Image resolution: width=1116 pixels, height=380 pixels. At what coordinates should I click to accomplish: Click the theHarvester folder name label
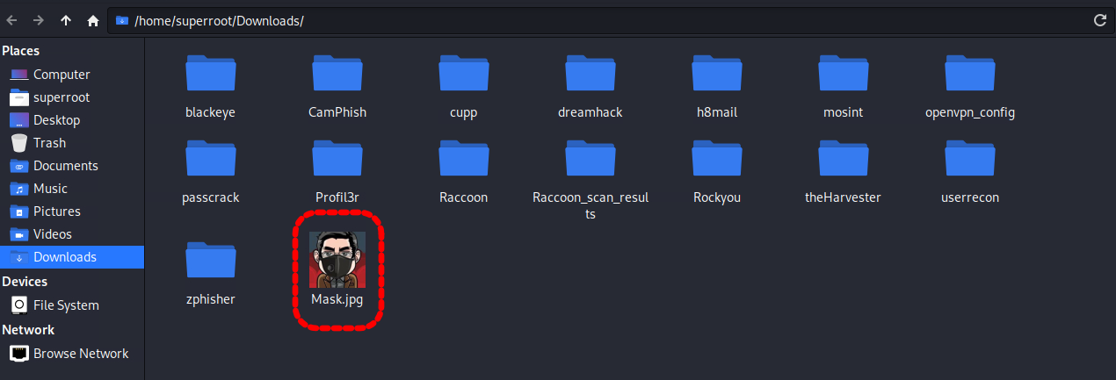click(x=844, y=197)
